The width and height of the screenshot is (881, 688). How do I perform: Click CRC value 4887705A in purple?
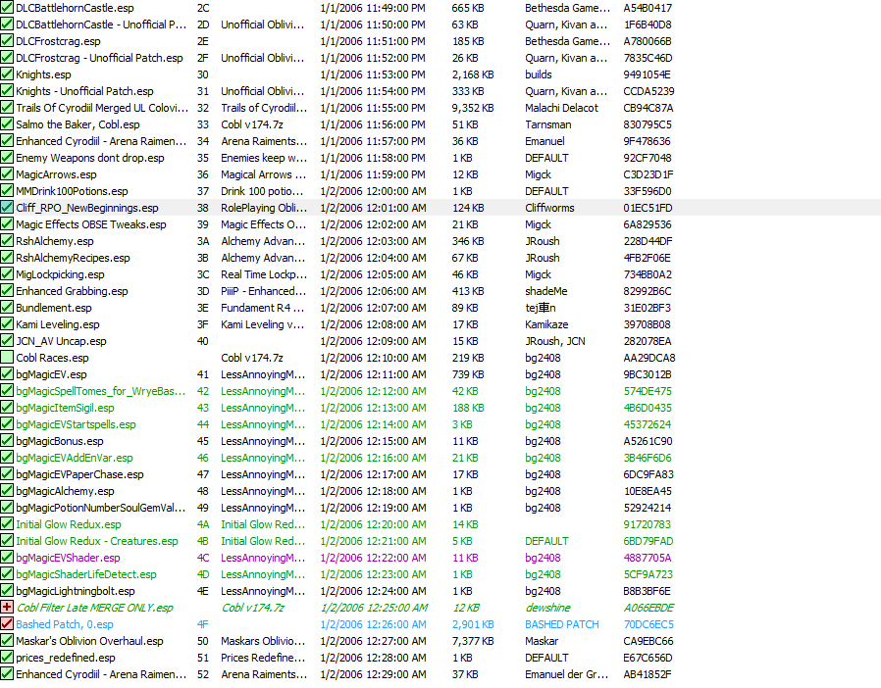click(x=648, y=558)
